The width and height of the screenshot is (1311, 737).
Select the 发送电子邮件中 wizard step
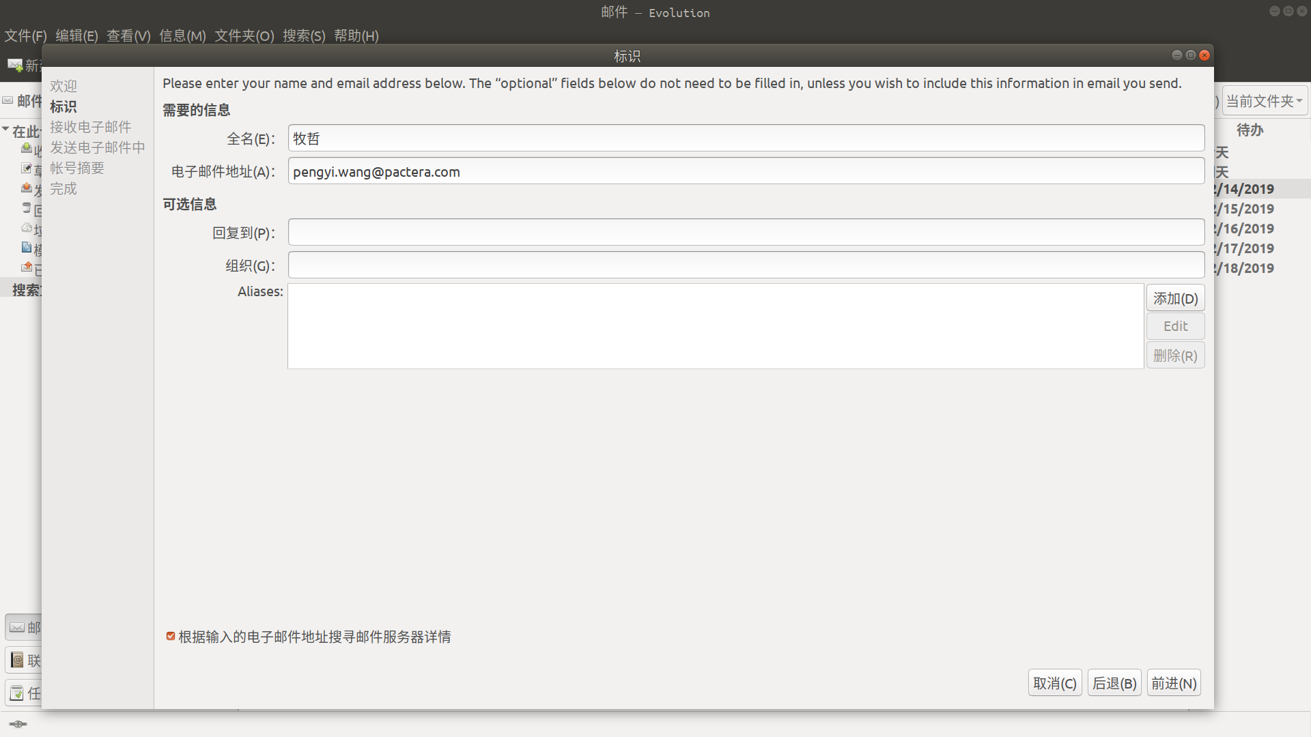[x=98, y=147]
